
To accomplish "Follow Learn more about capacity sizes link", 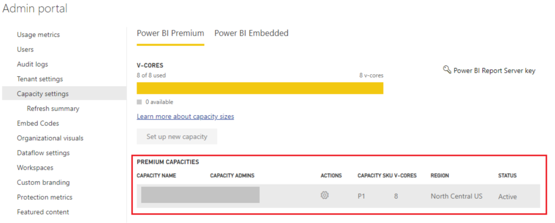I will (185, 116).
